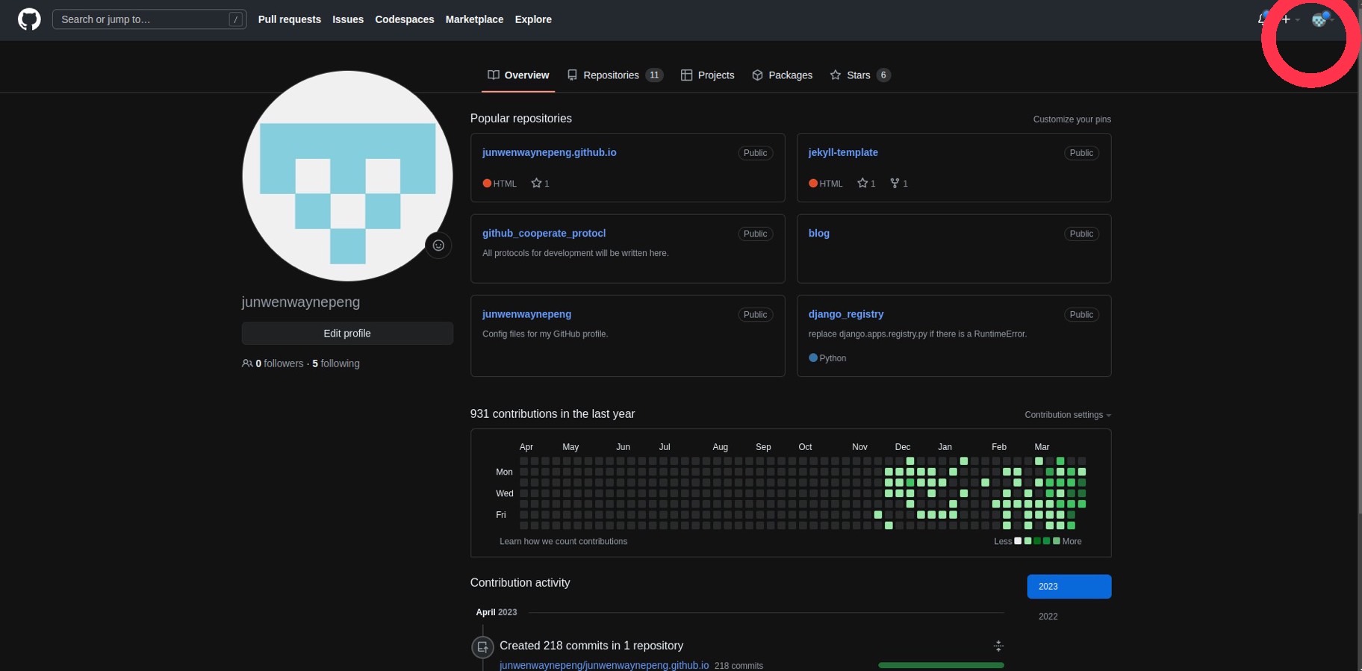Open the user avatar menu in header
The height and width of the screenshot is (671, 1362).
[1323, 19]
